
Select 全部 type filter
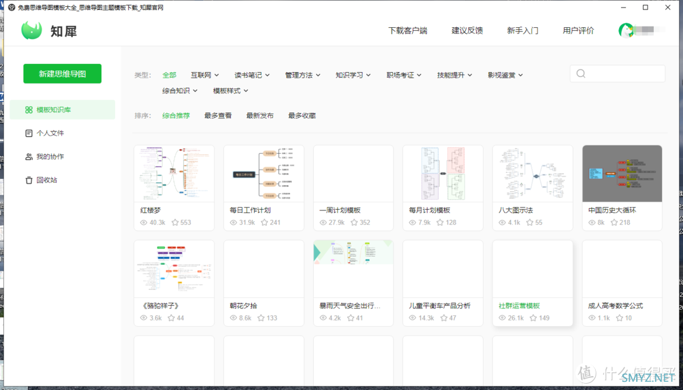(x=169, y=75)
